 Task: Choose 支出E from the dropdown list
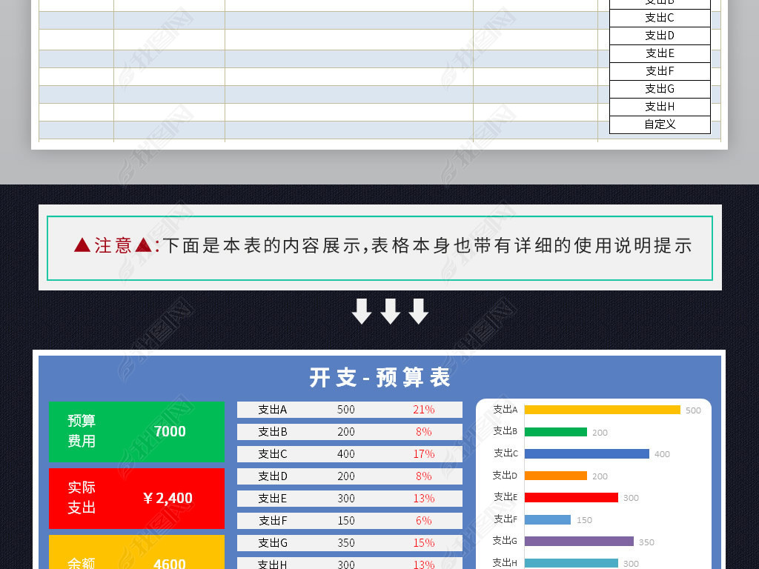point(660,53)
